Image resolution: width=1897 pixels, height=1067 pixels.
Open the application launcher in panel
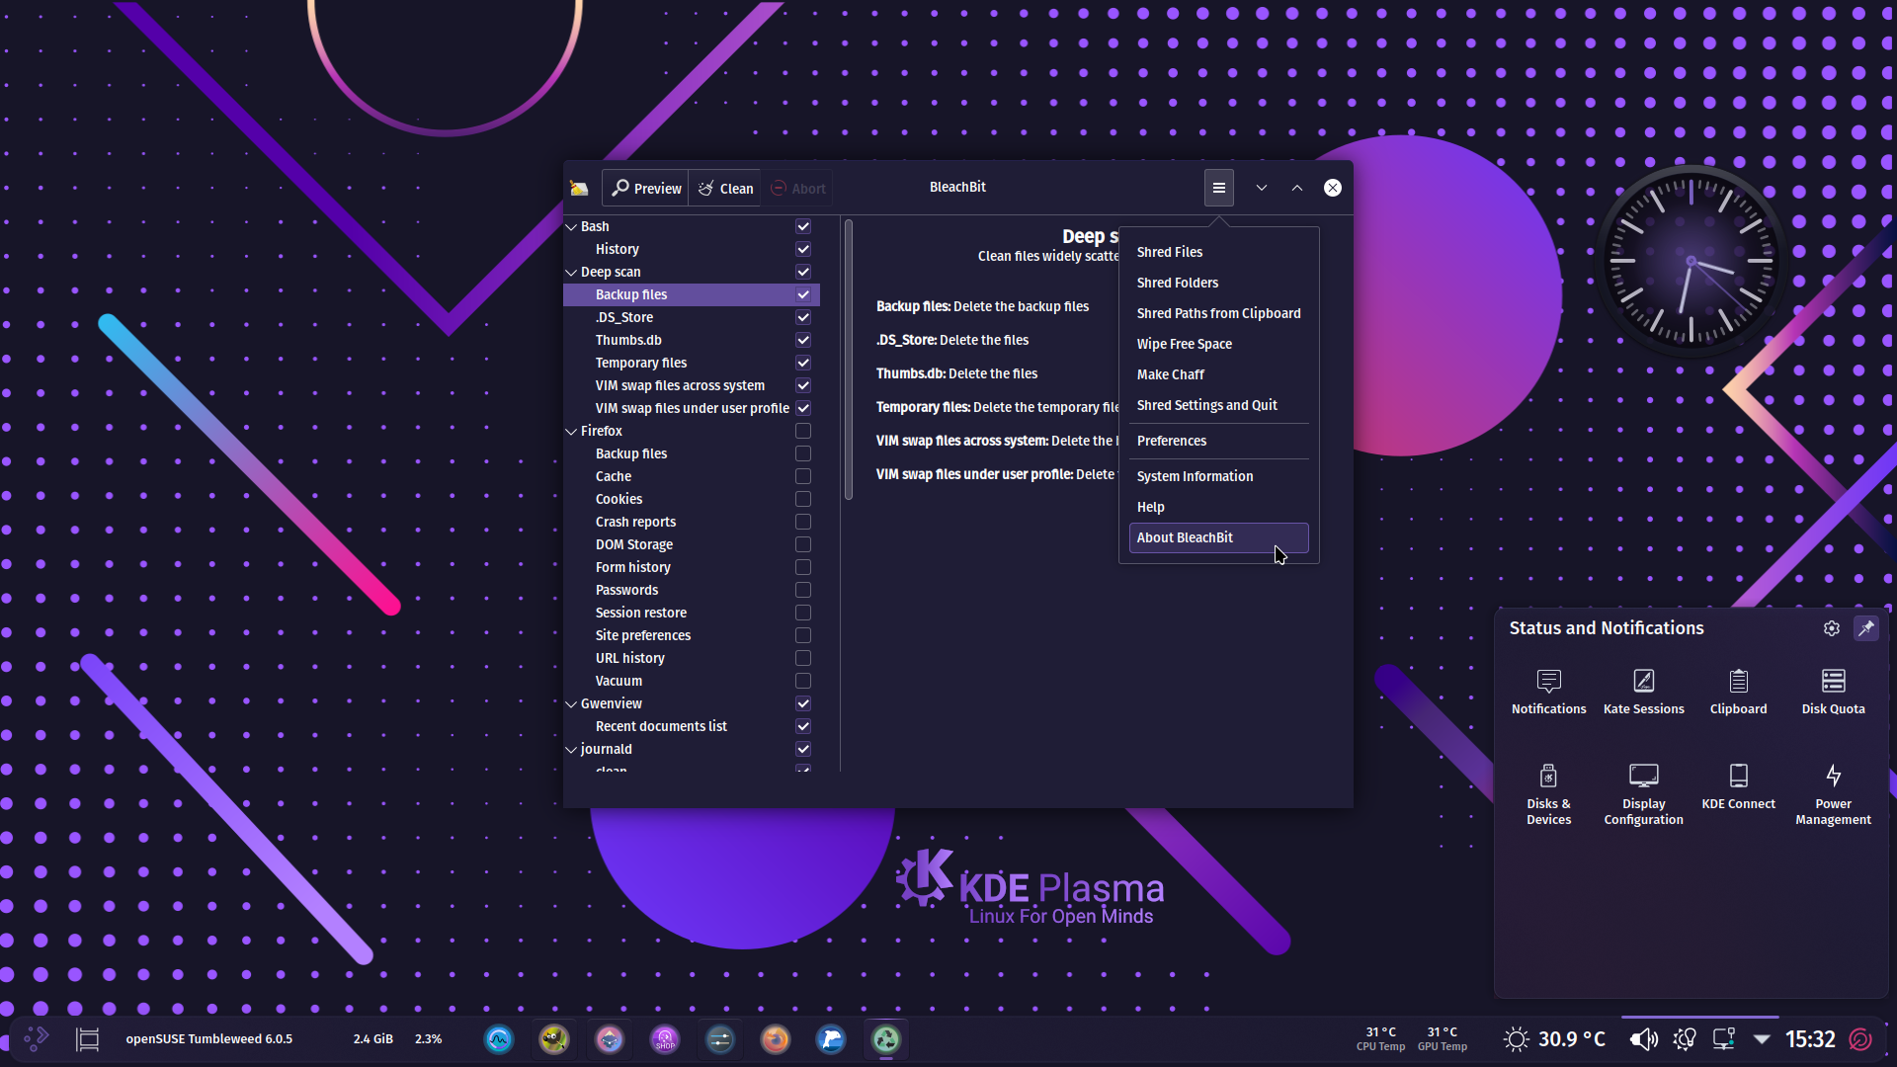[x=37, y=1038]
